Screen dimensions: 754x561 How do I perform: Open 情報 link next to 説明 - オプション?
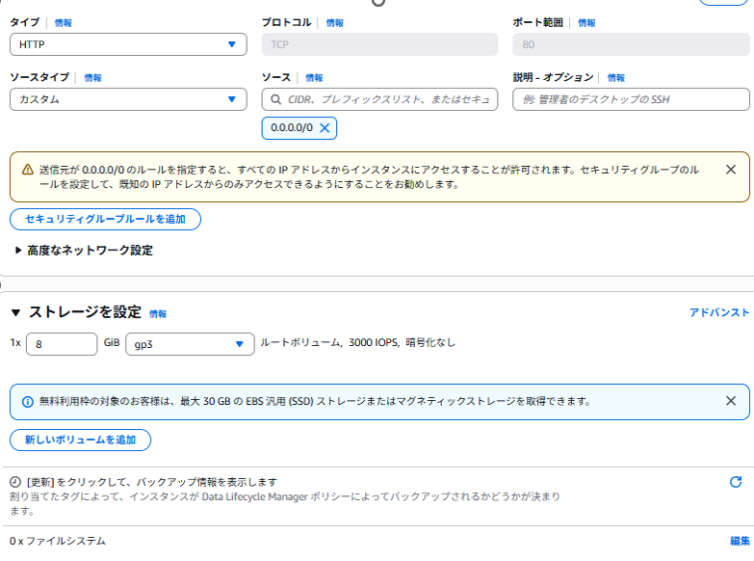616,77
